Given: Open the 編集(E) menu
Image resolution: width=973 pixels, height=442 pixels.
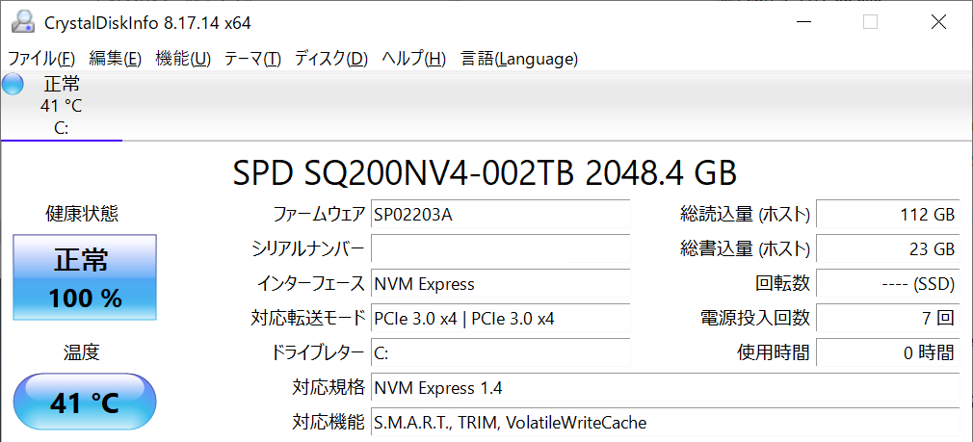Looking at the screenshot, I should pos(116,59).
